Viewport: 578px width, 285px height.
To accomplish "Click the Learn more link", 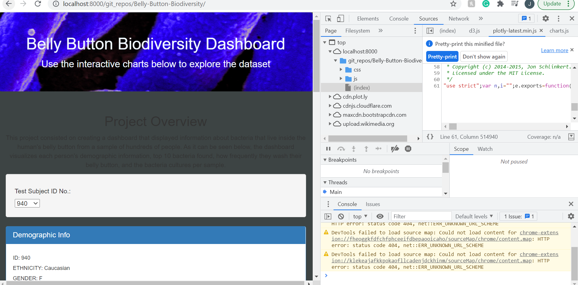I will [554, 50].
